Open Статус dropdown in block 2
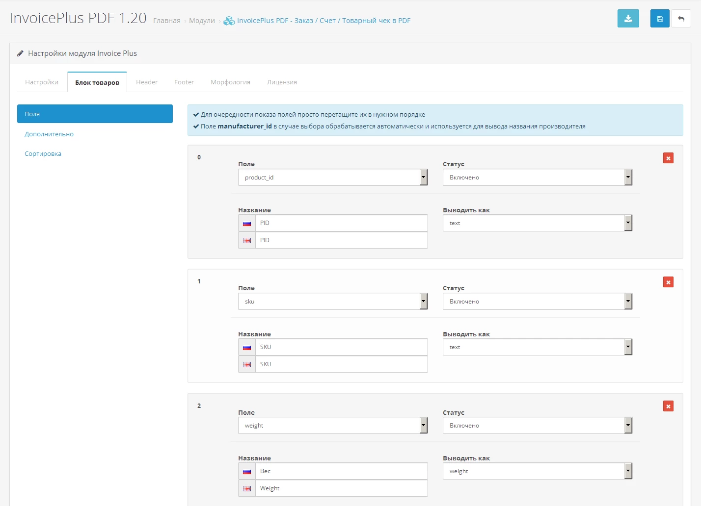The image size is (701, 506). (x=538, y=426)
